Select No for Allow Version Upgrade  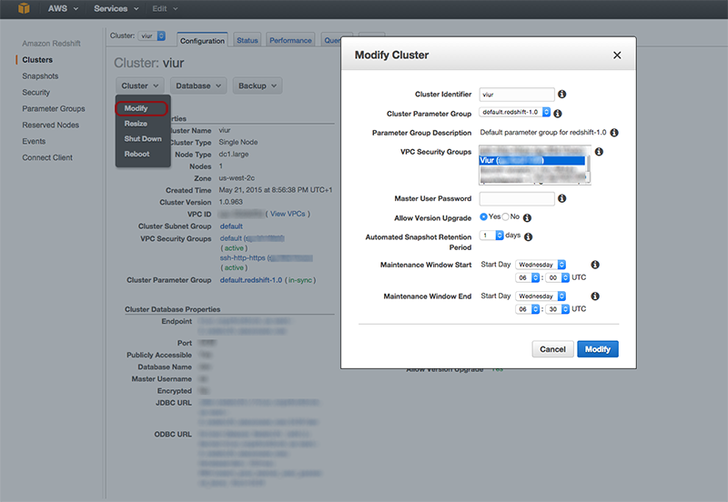tap(505, 216)
